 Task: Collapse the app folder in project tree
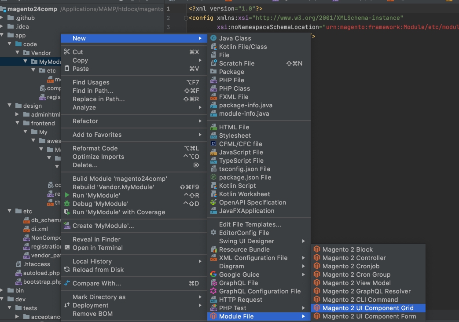(3, 35)
